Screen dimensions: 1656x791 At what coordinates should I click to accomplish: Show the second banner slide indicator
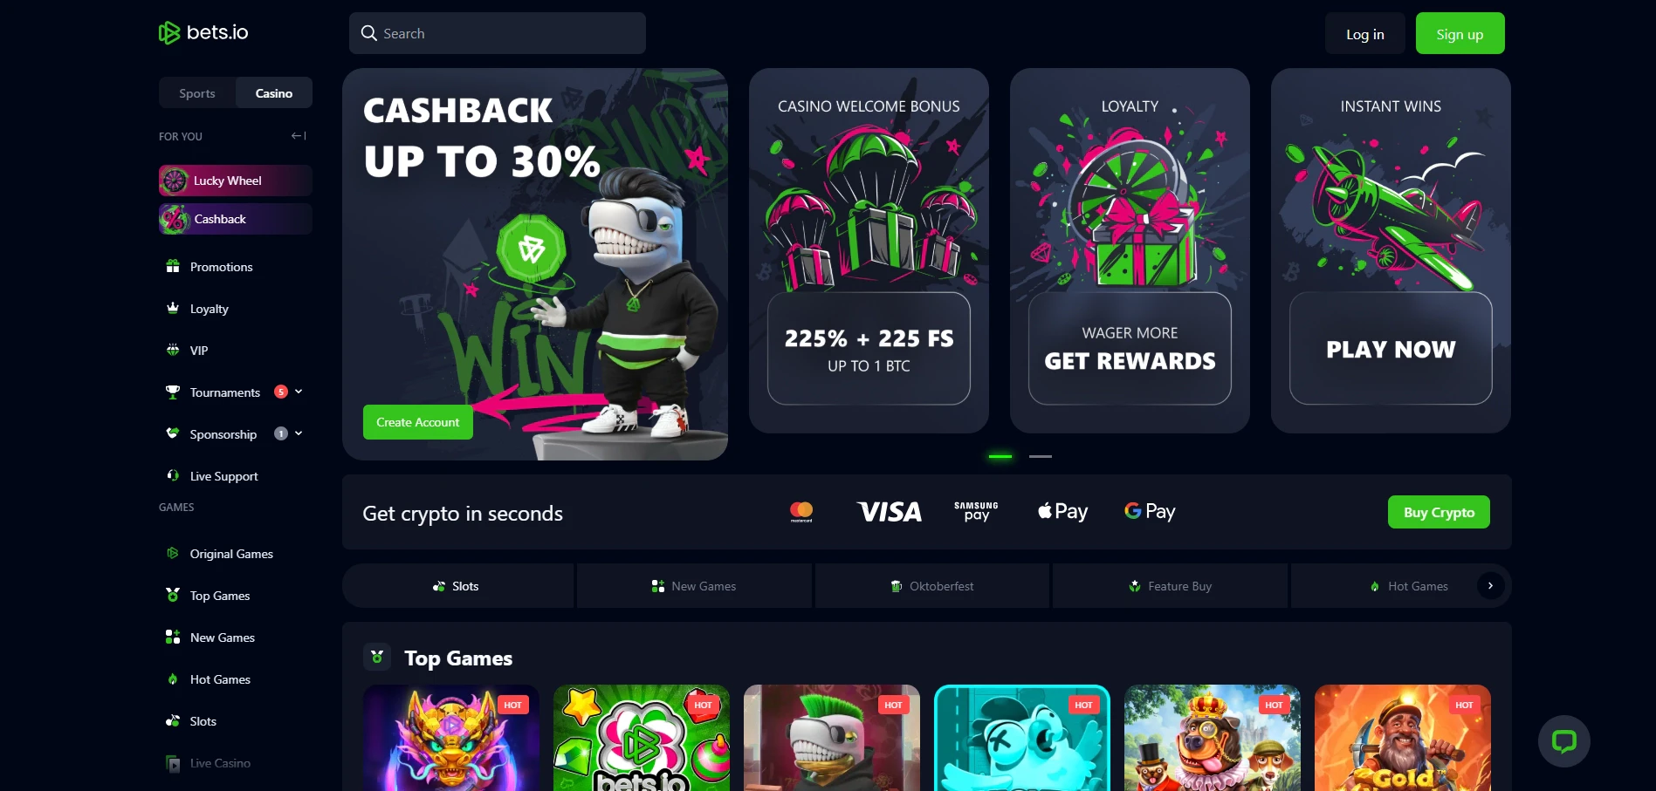1041,456
